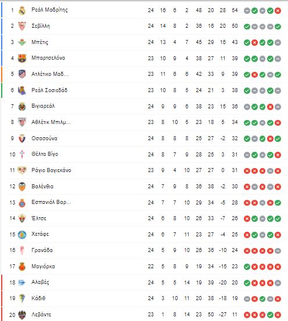The width and height of the screenshot is (288, 321).
Task: Open the Atlético Madrid badge
Action: [22, 74]
